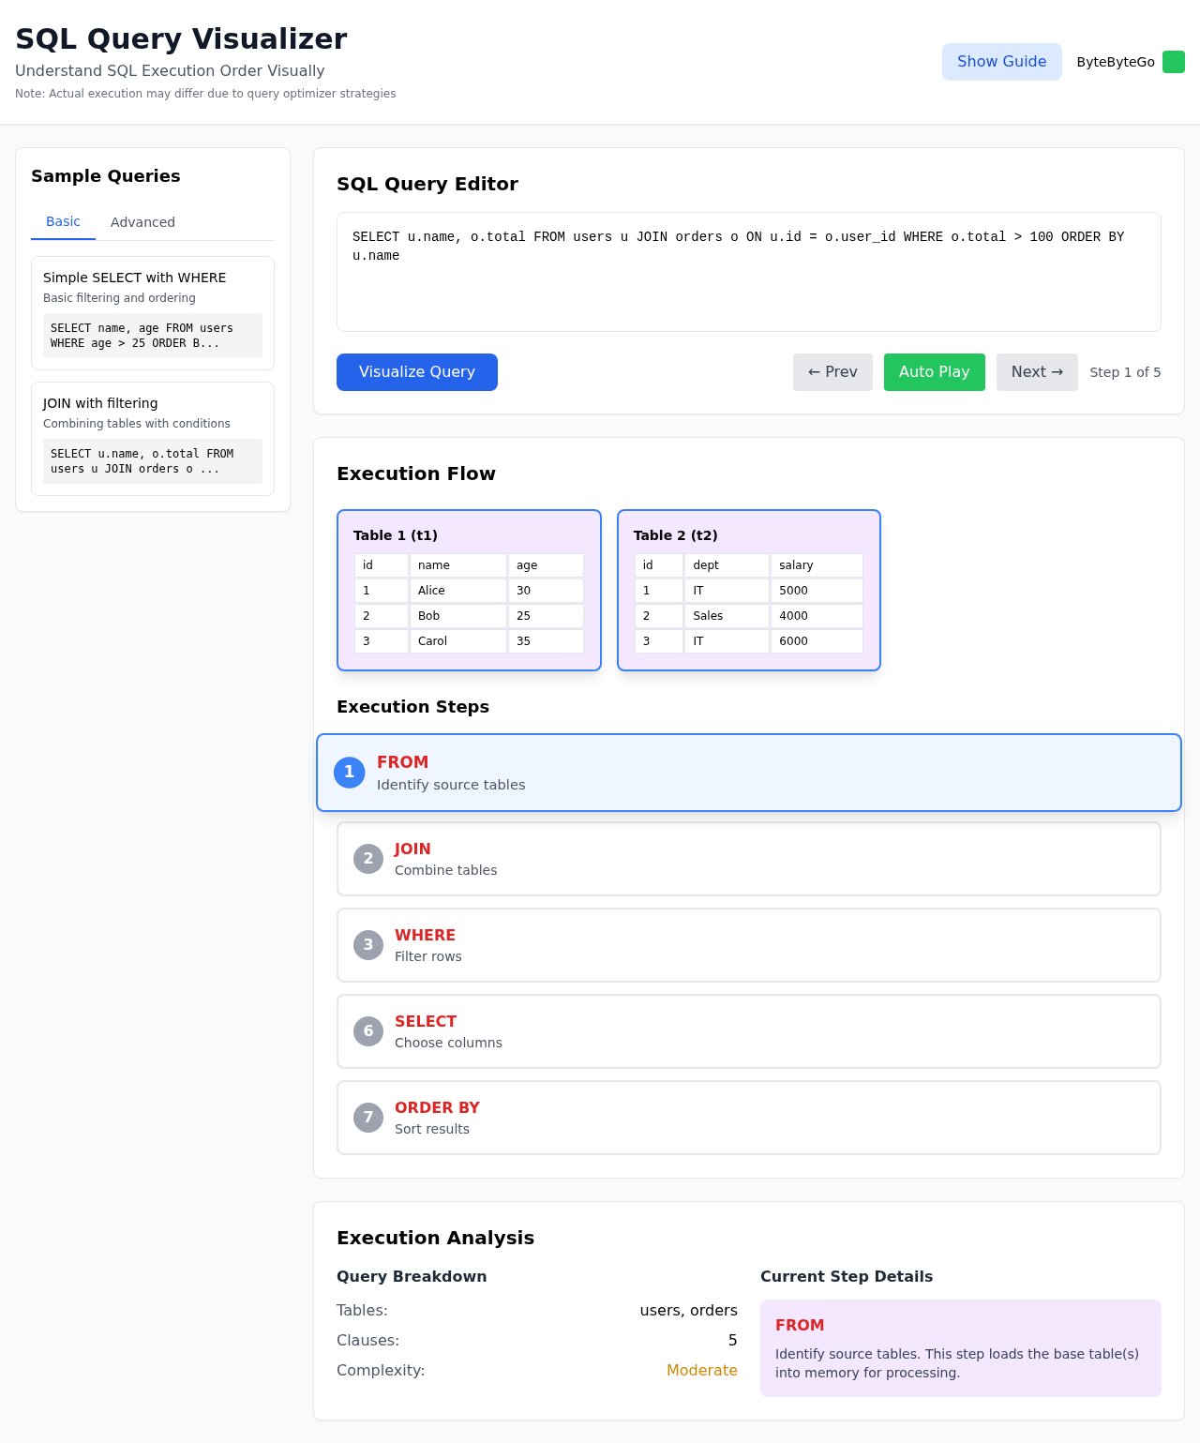This screenshot has width=1200, height=1443.
Task: Click the step 6 circle beside SELECT
Action: pyautogui.click(x=367, y=1031)
